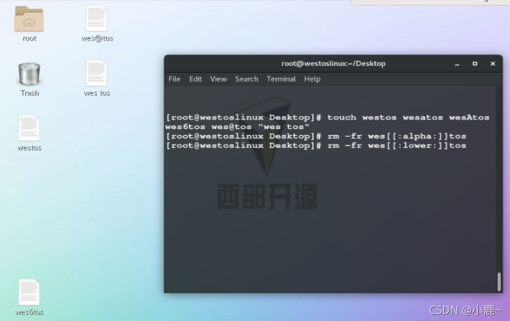This screenshot has height=321, width=510.
Task: Open the Search menu in terminal
Action: tap(246, 79)
